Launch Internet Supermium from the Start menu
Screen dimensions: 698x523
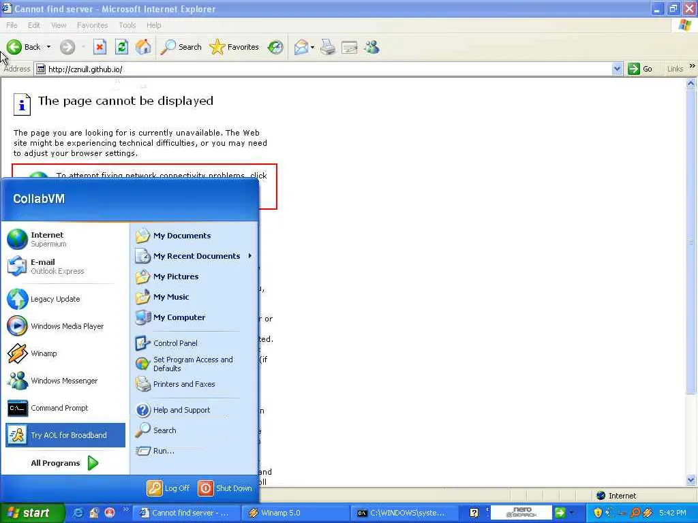coord(65,239)
